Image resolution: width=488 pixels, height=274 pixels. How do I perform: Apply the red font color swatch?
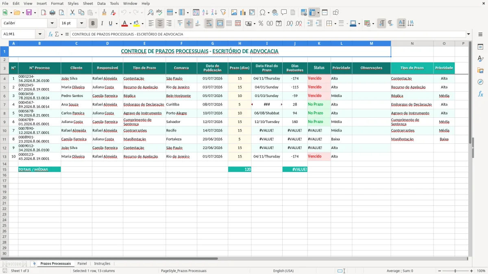click(x=125, y=24)
